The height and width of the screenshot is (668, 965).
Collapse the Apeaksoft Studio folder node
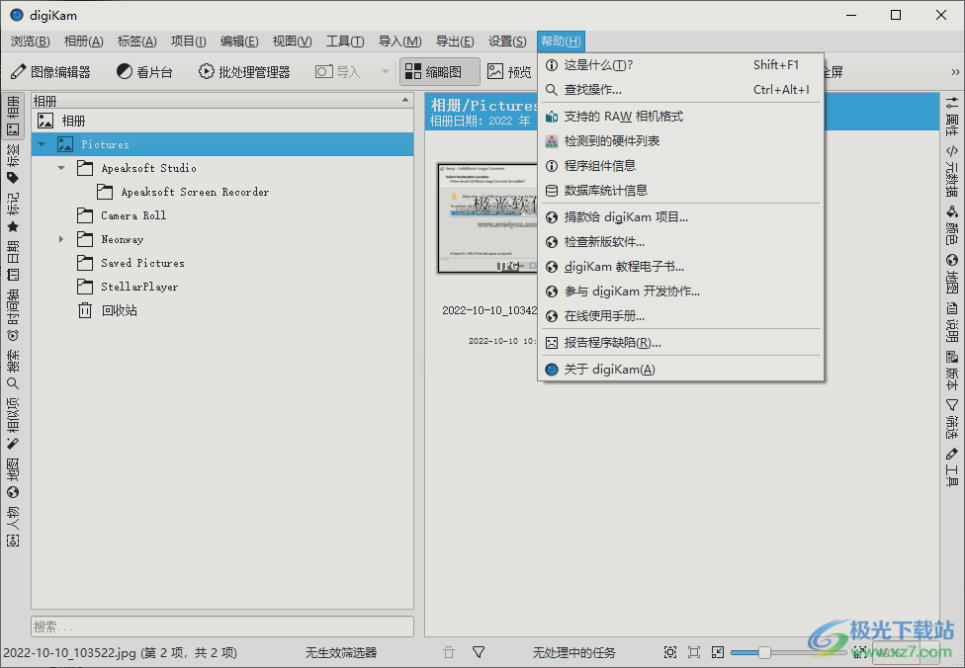pos(61,168)
